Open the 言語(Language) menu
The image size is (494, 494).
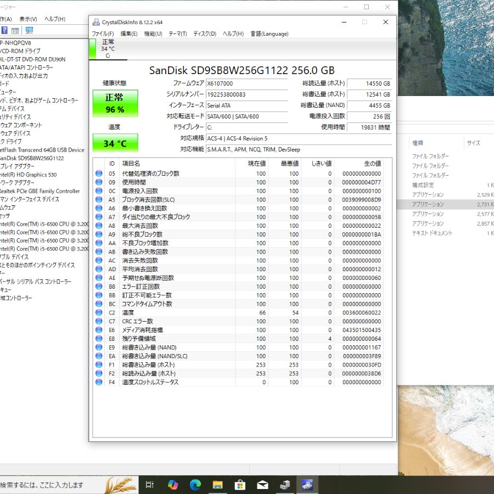[268, 33]
